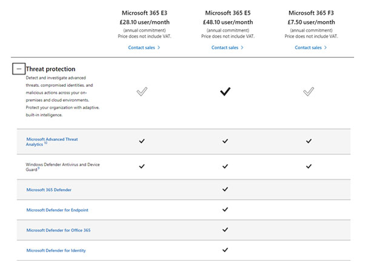Viewport: 365px width, 271px height.
Task: Click the Threat protection description paragraph
Action: pyautogui.click(x=62, y=96)
